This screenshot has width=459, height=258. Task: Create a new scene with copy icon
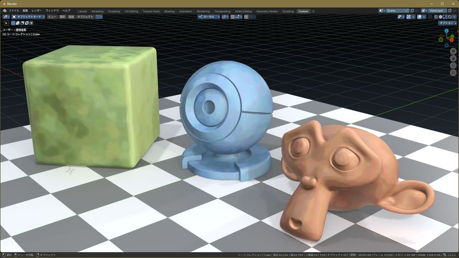[x=412, y=11]
